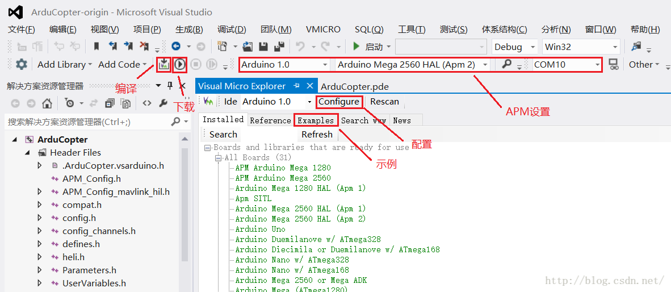Viewport: 671px width, 292px height.
Task: Go to previous bookmark icon
Action: coord(112,46)
